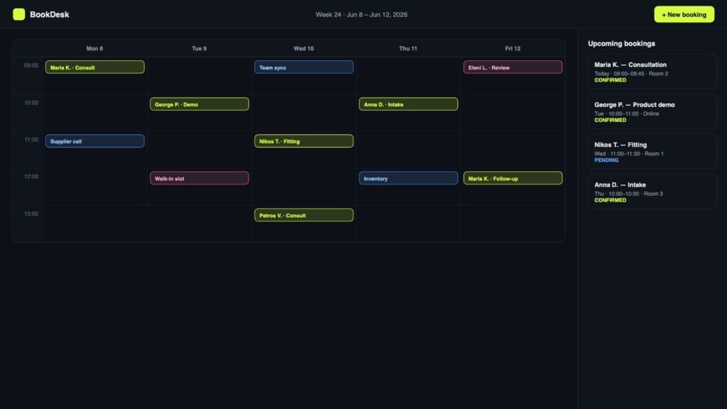Open the Maria K. Follow-up event
The width and height of the screenshot is (727, 409).
pyautogui.click(x=513, y=178)
